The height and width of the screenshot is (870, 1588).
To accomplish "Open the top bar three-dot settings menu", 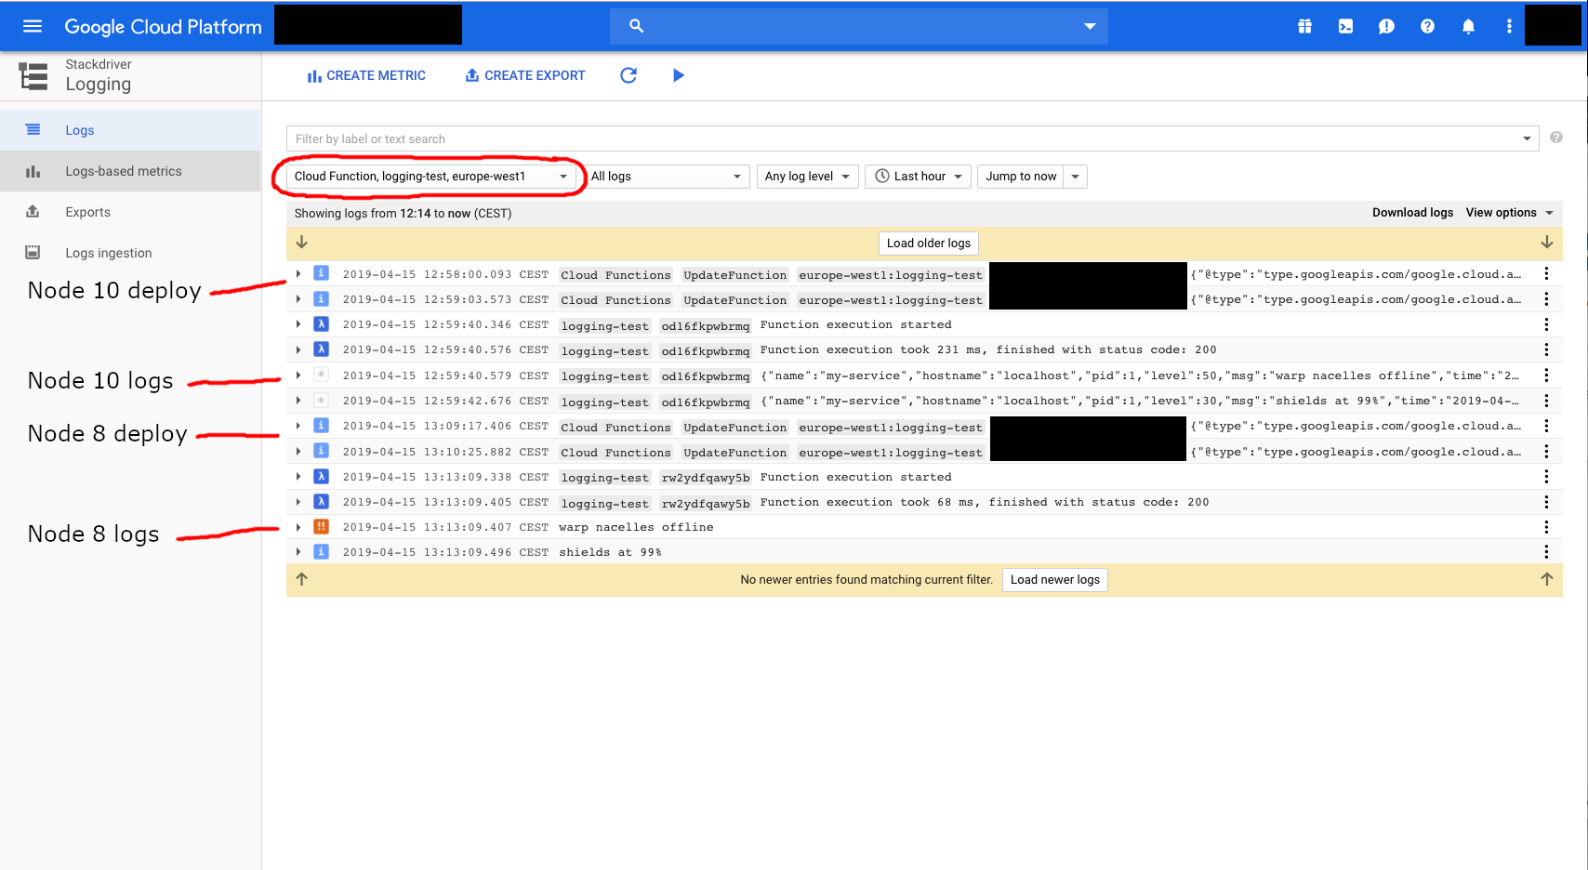I will (1509, 26).
